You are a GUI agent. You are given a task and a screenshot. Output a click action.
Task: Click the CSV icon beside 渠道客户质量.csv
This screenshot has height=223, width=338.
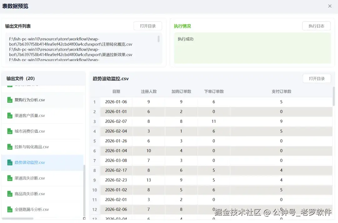(x=10, y=116)
